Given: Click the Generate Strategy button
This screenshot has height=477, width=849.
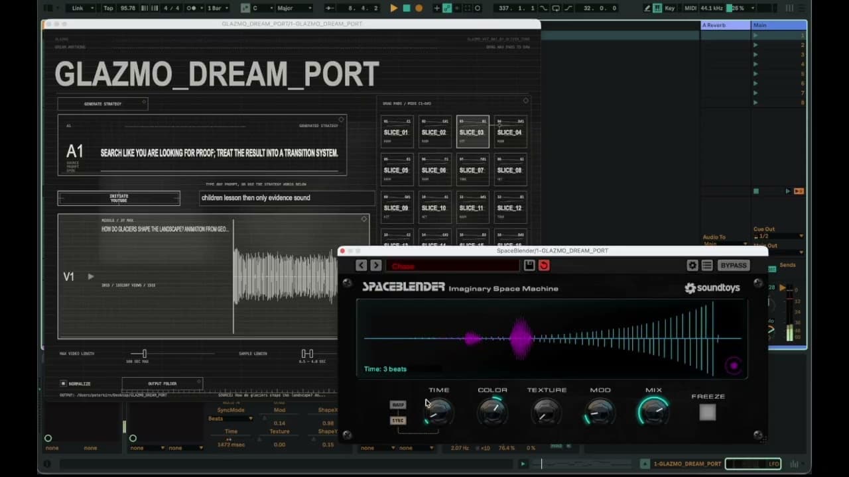Looking at the screenshot, I should point(103,104).
